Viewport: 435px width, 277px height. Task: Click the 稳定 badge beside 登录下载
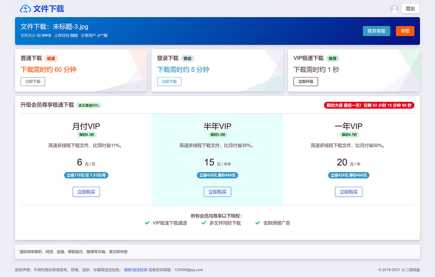pyautogui.click(x=187, y=58)
